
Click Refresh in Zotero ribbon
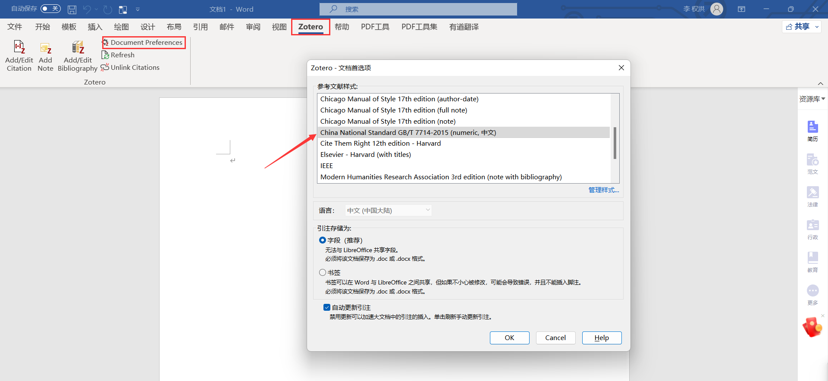(x=118, y=55)
